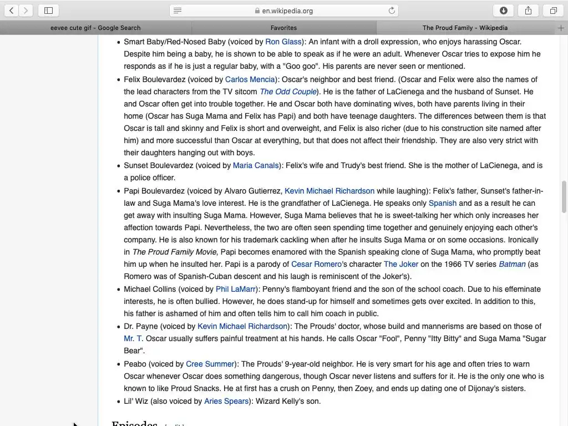This screenshot has width=568, height=426.
Task: Open the Ron Glass link
Action: [x=283, y=42]
